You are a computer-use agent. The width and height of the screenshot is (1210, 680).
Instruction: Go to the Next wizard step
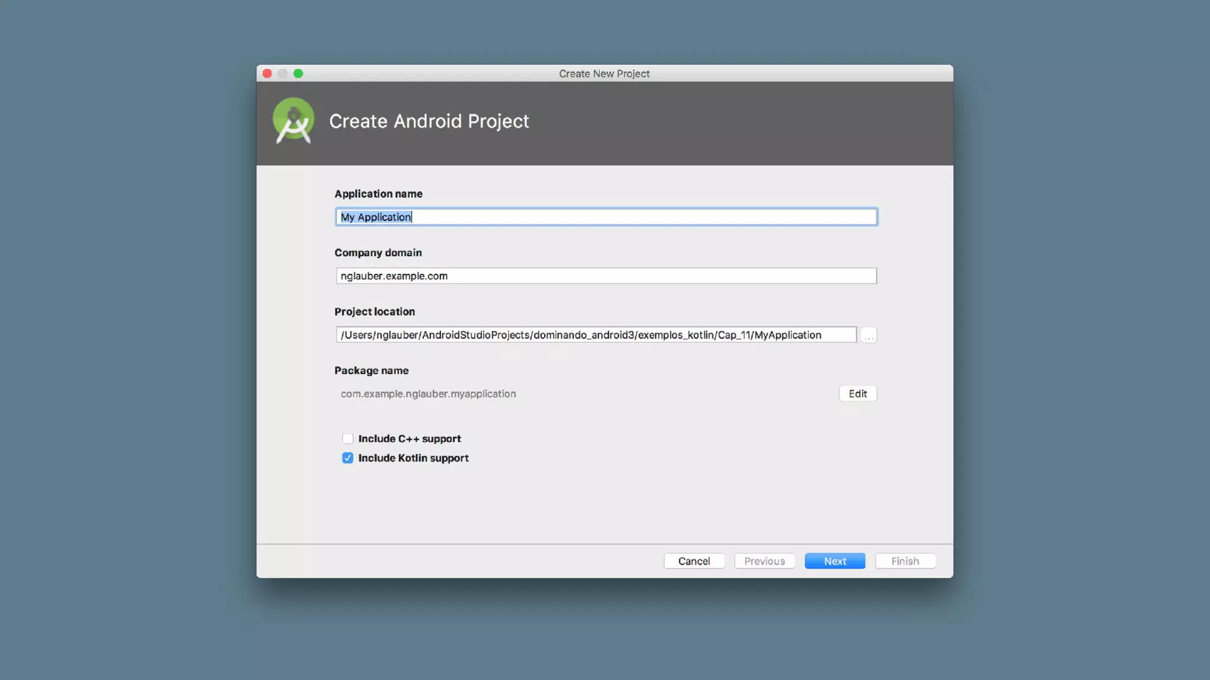coord(834,561)
